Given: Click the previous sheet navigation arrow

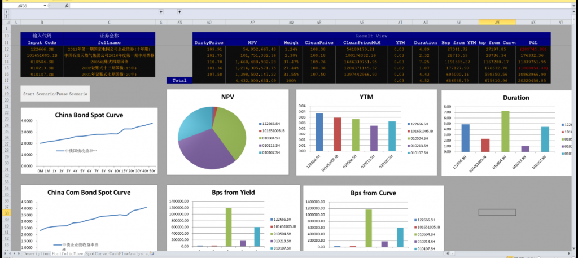Looking at the screenshot, I should coord(9,253).
